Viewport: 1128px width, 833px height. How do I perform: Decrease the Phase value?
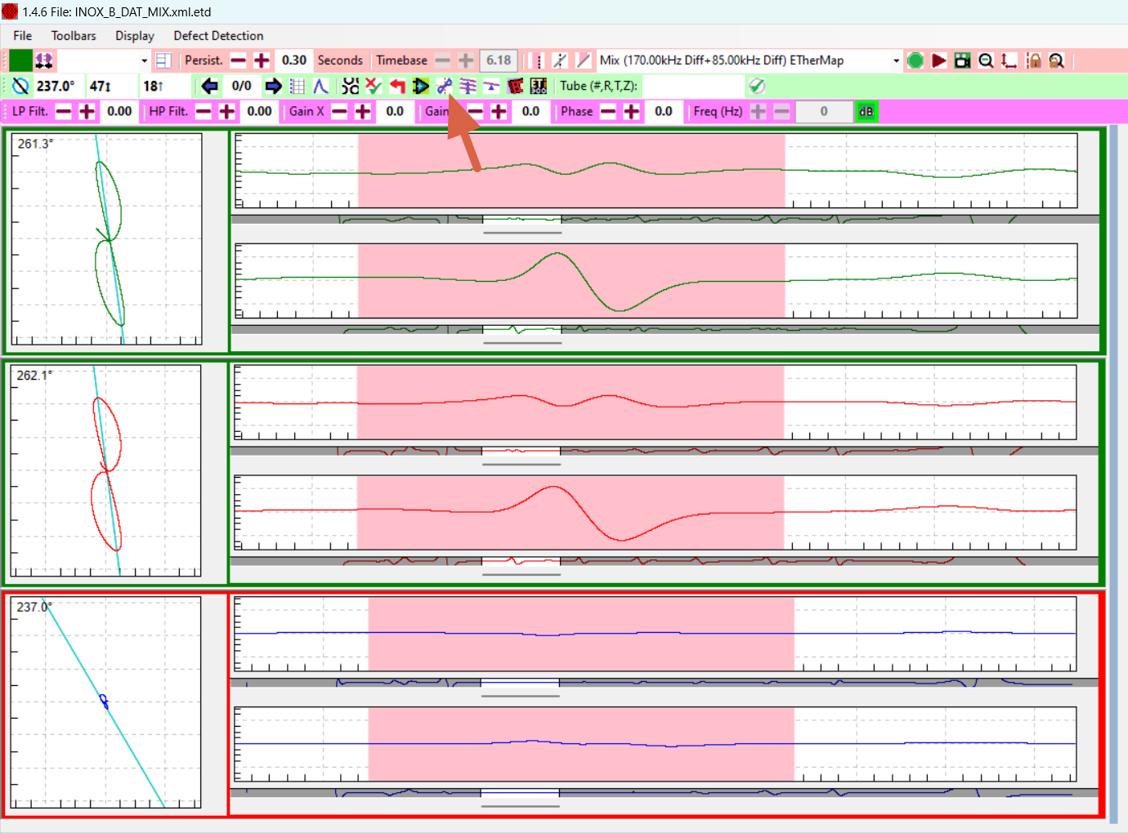coord(607,111)
